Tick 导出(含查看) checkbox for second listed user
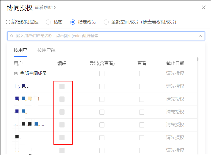This screenshot has width=211, height=155. 102,99
